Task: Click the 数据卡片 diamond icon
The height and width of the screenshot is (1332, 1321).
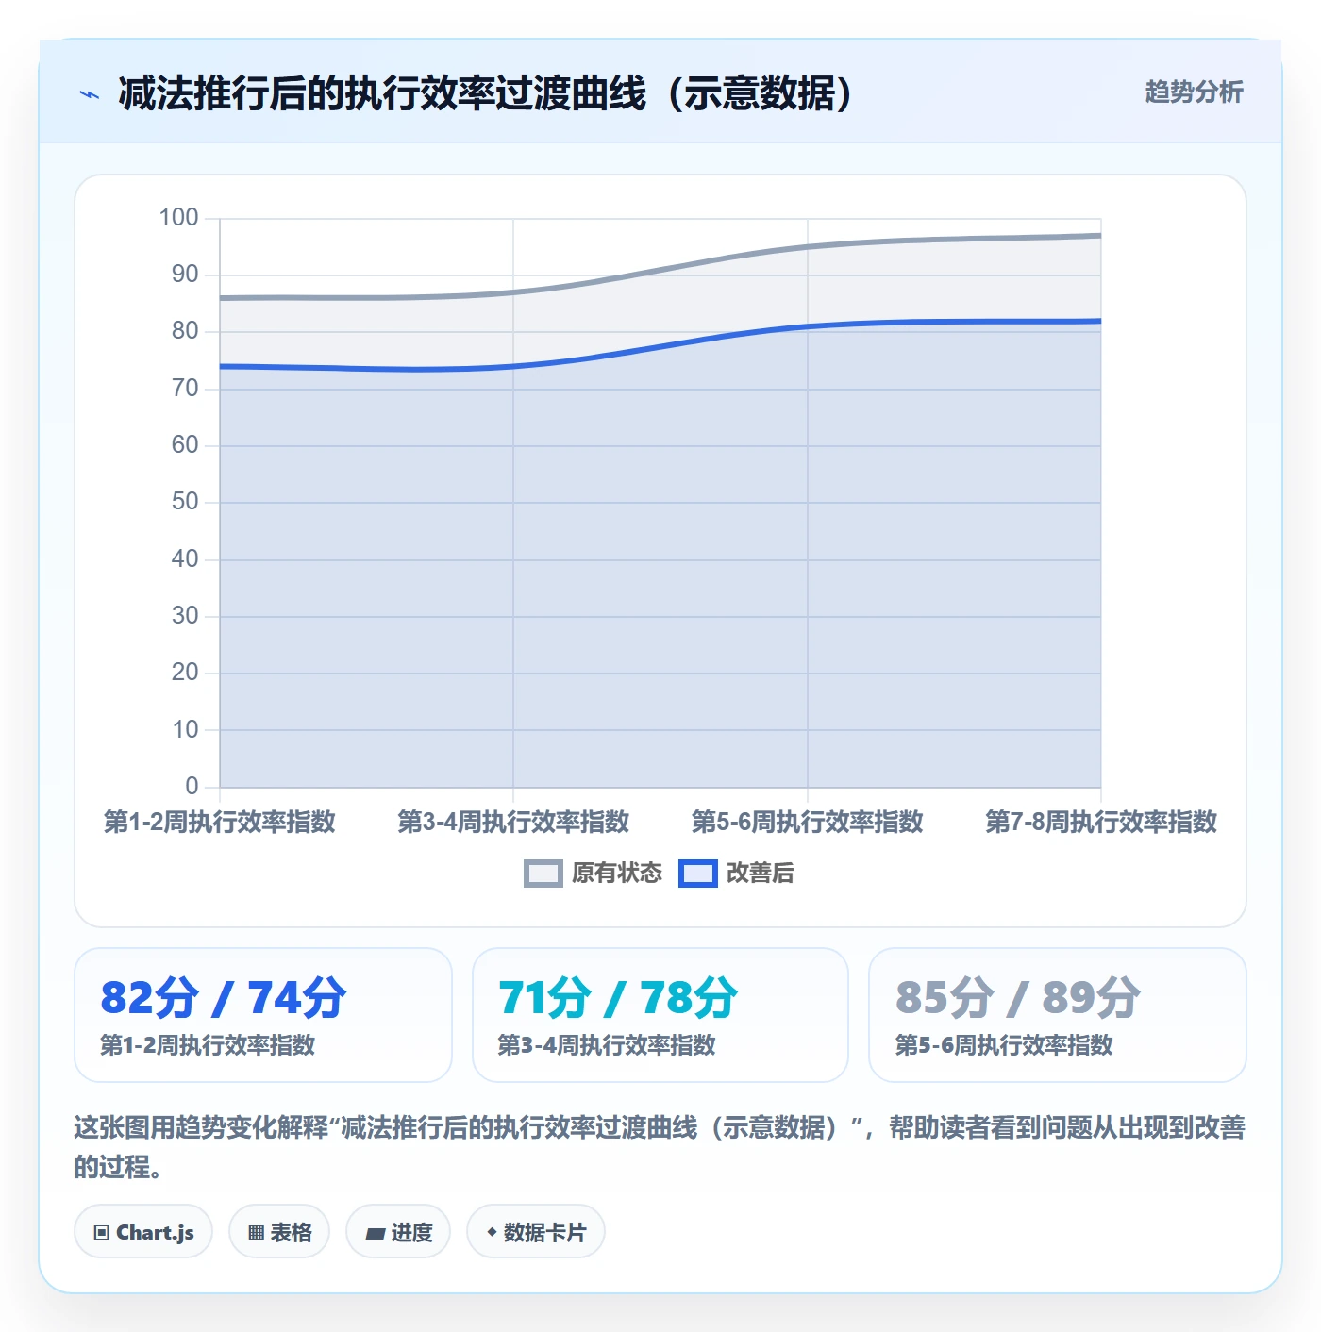Action: (492, 1232)
